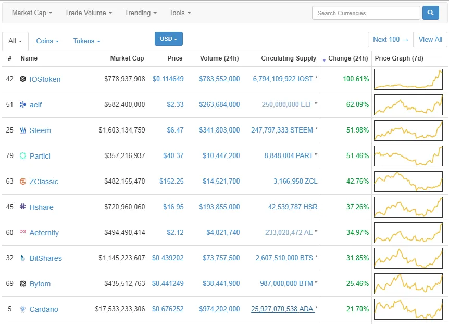
Task: Sort by Circulating Supply header
Action: click(x=289, y=58)
